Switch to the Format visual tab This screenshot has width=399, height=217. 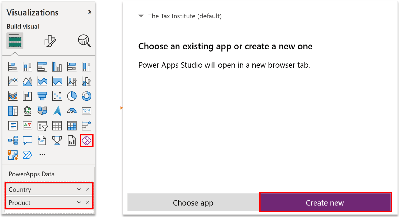pyautogui.click(x=50, y=41)
